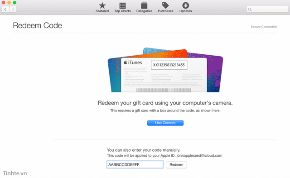Click the green zoom window button
Viewport: 290px width, 178px height.
coord(14,3)
